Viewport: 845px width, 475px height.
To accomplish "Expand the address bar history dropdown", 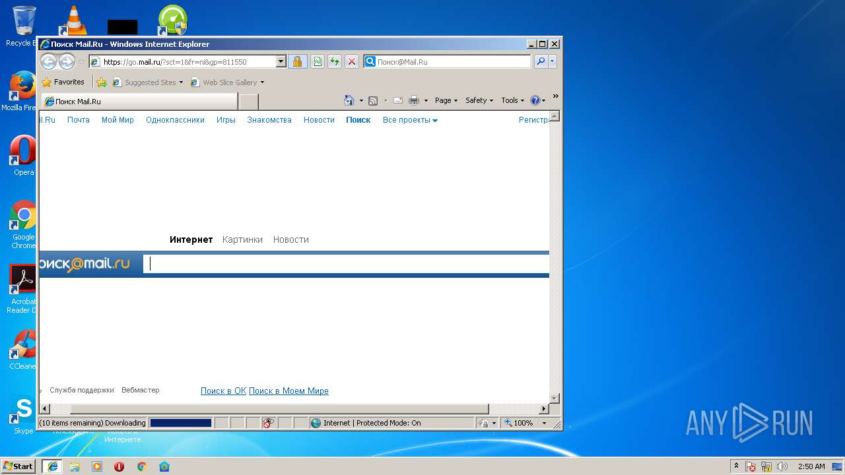I will click(281, 62).
